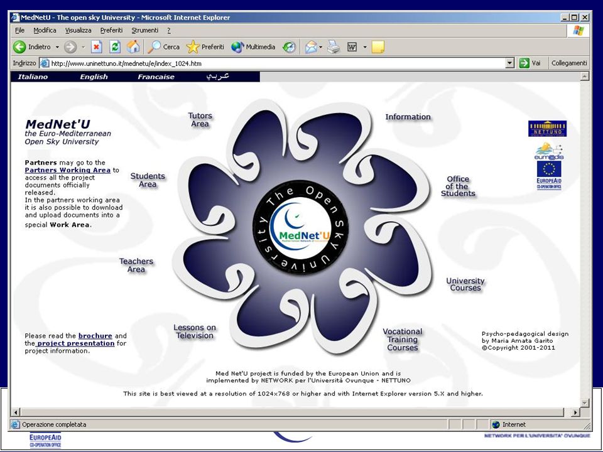
Task: Open Vocational Training Courses
Action: click(403, 340)
